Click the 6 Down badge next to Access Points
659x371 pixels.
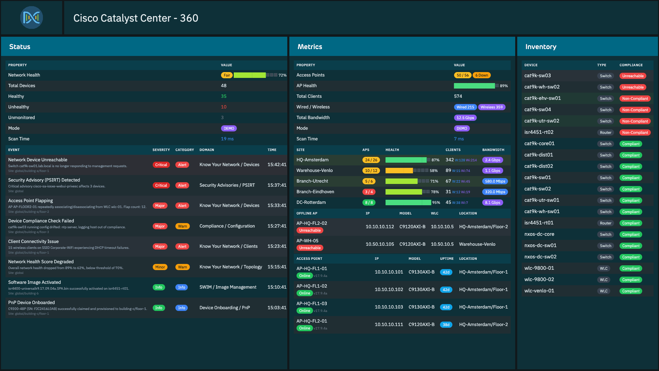(x=482, y=75)
